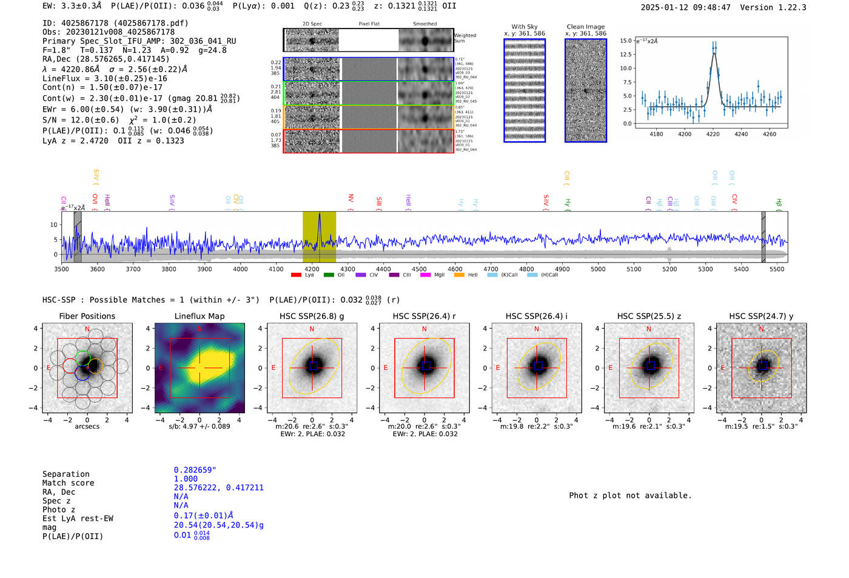Click the ID: 4025867178 text line
Image resolution: width=849 pixels, height=578 pixels.
coord(115,23)
